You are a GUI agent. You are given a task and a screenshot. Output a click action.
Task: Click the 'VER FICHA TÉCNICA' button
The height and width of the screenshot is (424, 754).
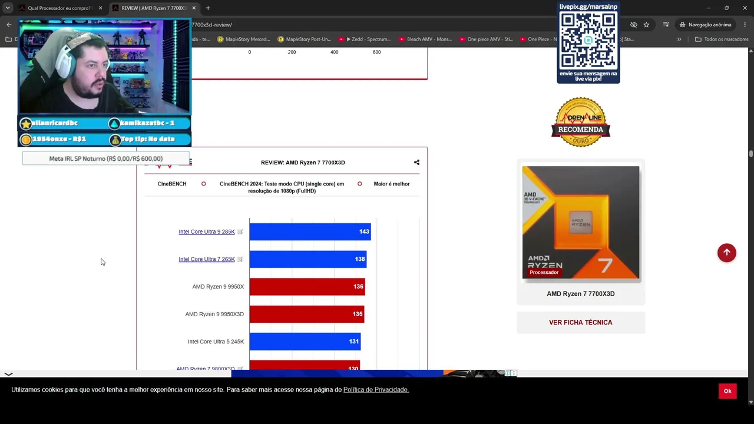coord(581,323)
